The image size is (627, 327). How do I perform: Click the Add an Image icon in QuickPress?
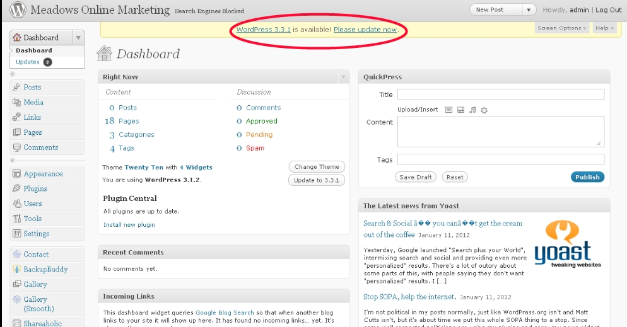click(448, 110)
